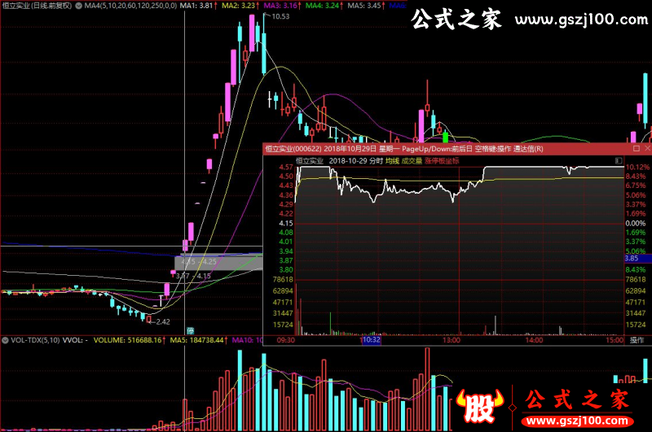This screenshot has height=432, width=652.
Task: Click the 0.00% baseline label on the right axis
Action: (636, 223)
